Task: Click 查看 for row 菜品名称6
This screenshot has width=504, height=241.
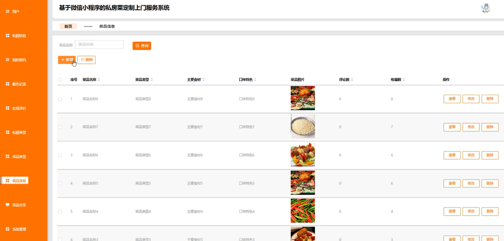Action: pos(452,155)
